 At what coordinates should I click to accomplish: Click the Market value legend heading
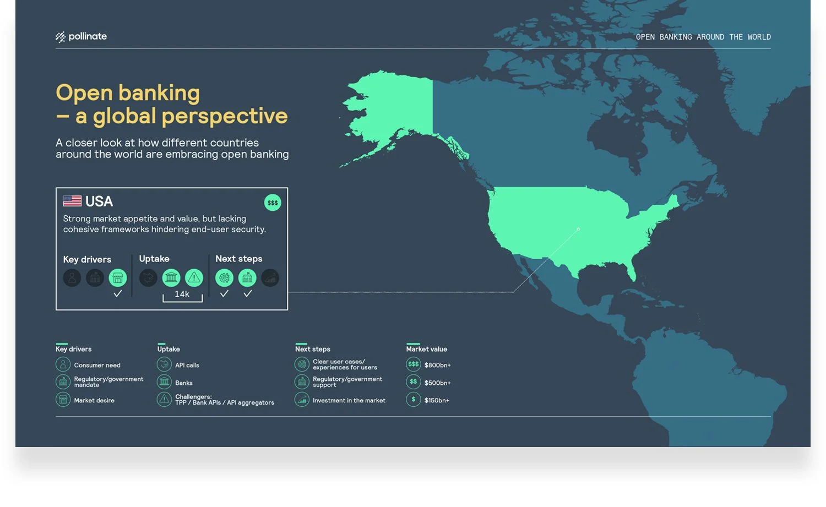coord(427,349)
